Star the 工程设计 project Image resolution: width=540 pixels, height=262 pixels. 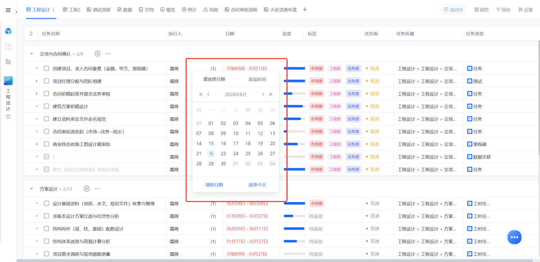point(8,116)
